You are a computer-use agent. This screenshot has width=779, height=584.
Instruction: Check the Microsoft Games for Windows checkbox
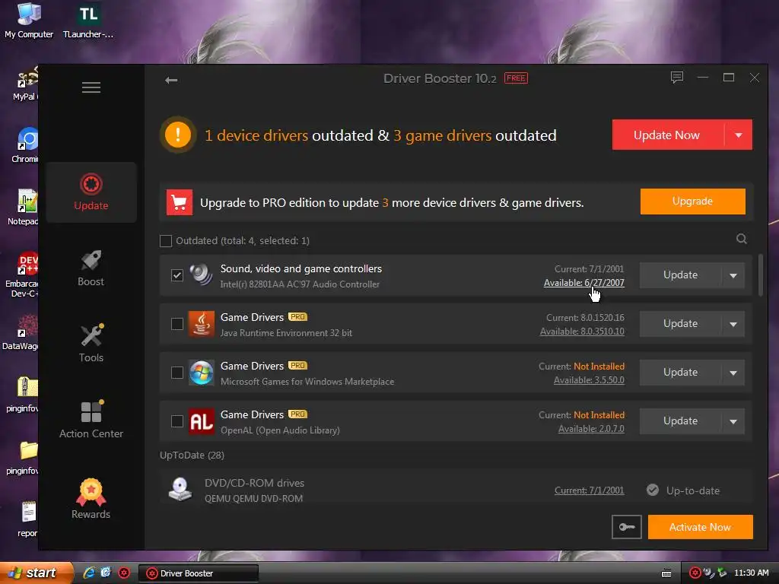176,373
